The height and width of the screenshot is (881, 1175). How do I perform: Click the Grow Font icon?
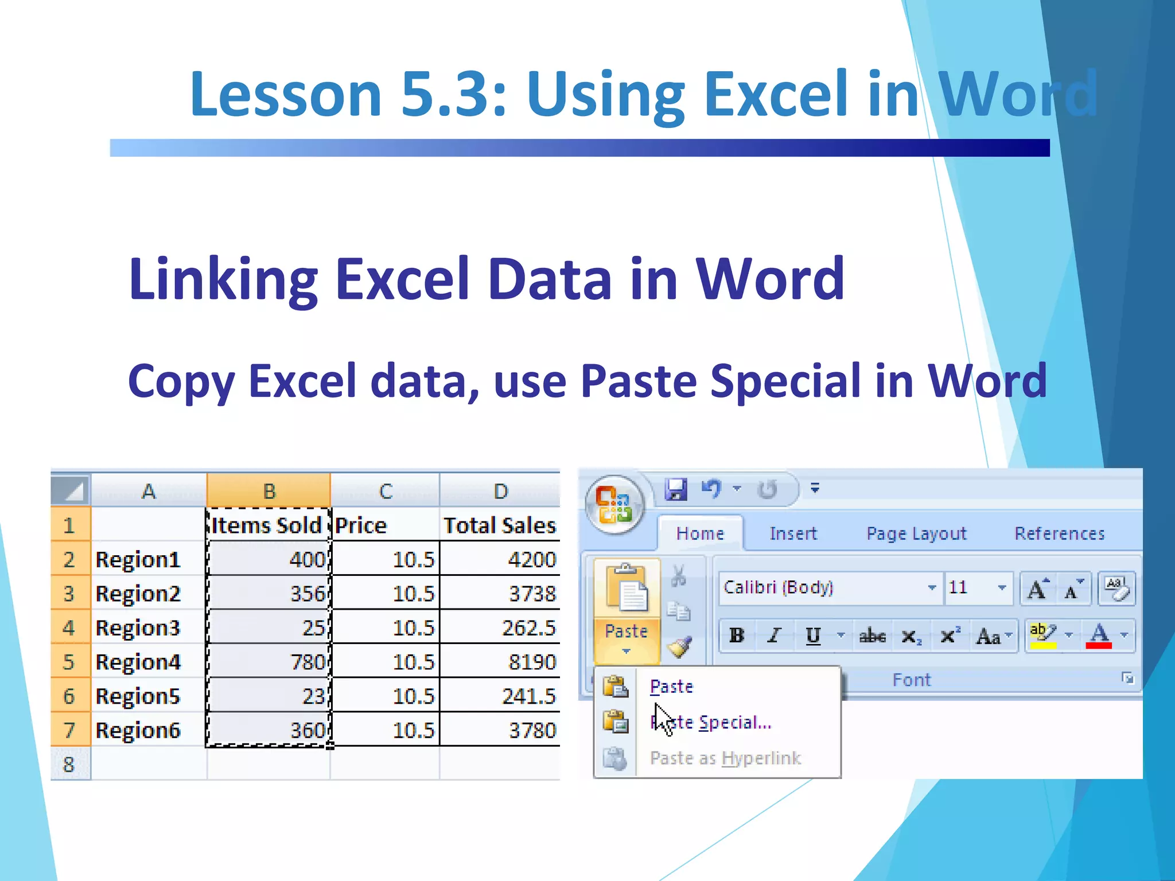point(1038,588)
